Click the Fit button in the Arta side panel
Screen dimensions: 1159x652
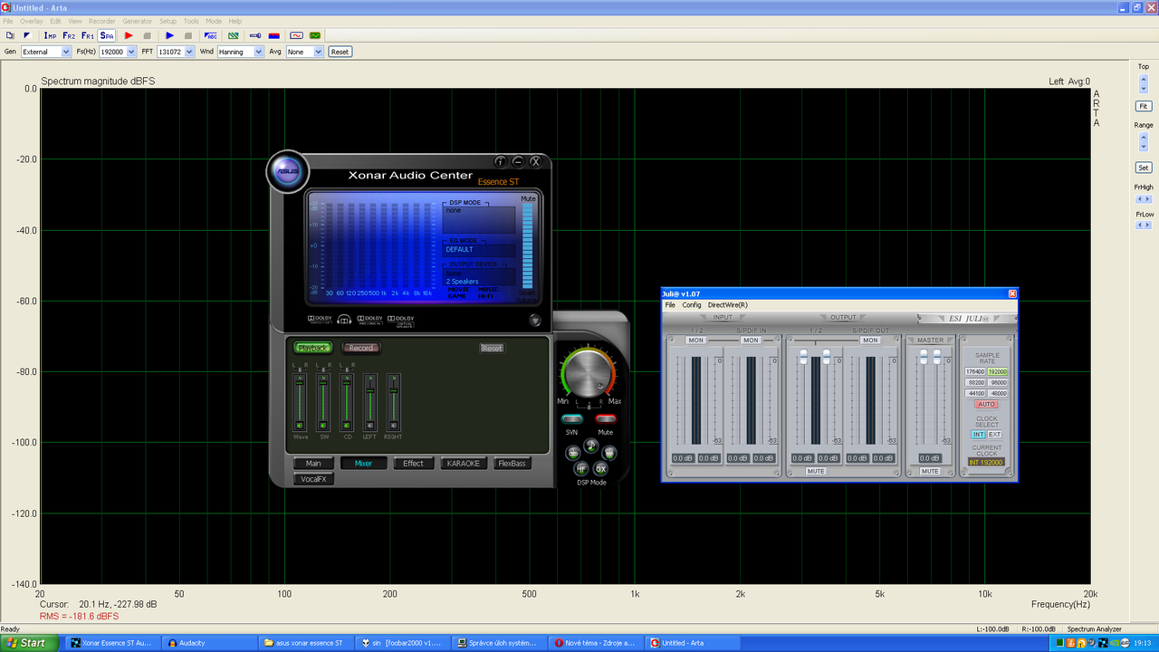[x=1144, y=106]
